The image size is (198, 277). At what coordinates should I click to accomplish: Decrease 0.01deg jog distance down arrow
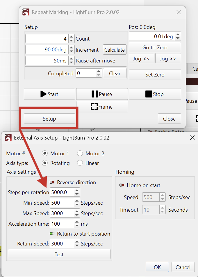(178, 38)
